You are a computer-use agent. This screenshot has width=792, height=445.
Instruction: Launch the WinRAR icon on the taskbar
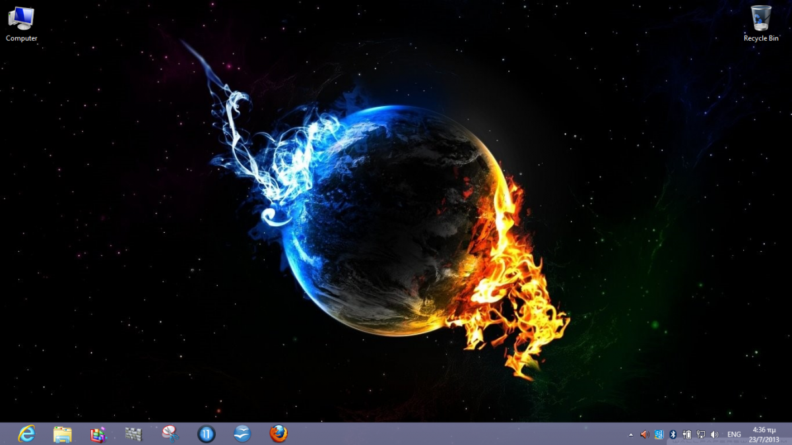click(98, 434)
